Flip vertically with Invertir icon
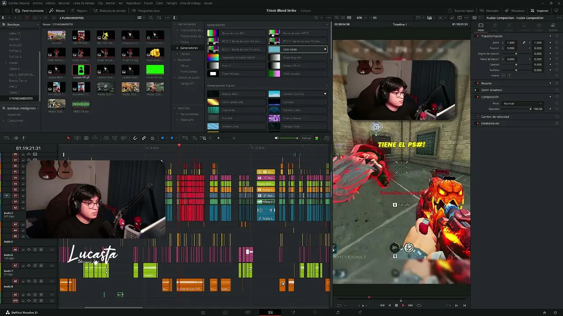Image resolution: width=563 pixels, height=316 pixels. click(510, 75)
